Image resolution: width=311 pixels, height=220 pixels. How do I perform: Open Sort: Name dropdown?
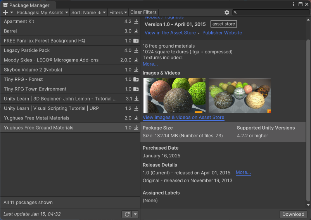pos(88,12)
